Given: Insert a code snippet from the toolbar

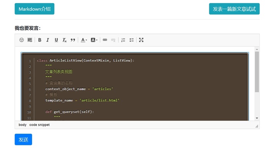Looking at the screenshot, I should tap(30, 40).
